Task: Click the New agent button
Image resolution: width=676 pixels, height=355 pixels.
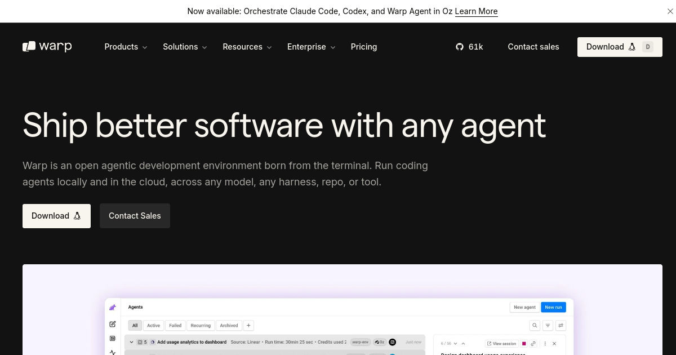Action: pos(524,307)
